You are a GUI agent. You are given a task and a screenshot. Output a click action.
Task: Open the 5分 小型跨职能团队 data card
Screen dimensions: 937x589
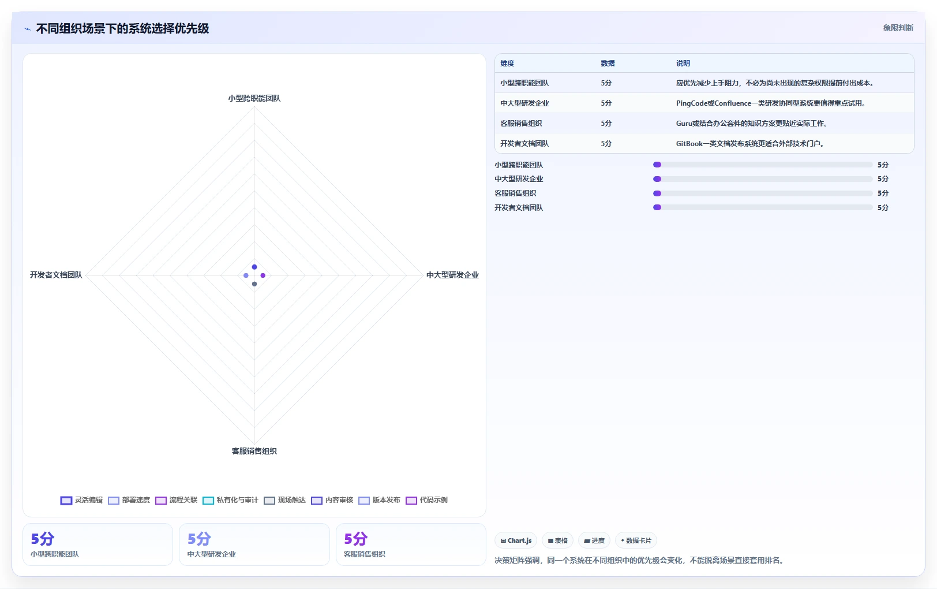pyautogui.click(x=98, y=545)
